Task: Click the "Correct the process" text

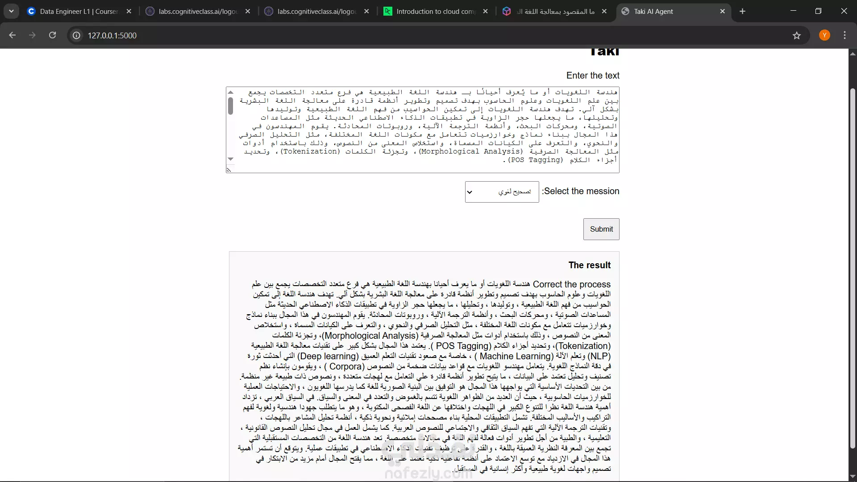Action: (x=572, y=284)
